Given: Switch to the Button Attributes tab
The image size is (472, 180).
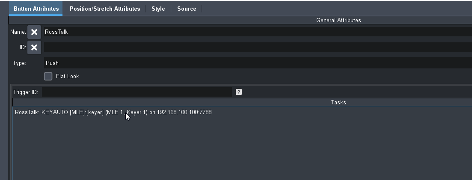Looking at the screenshot, I should tap(36, 9).
